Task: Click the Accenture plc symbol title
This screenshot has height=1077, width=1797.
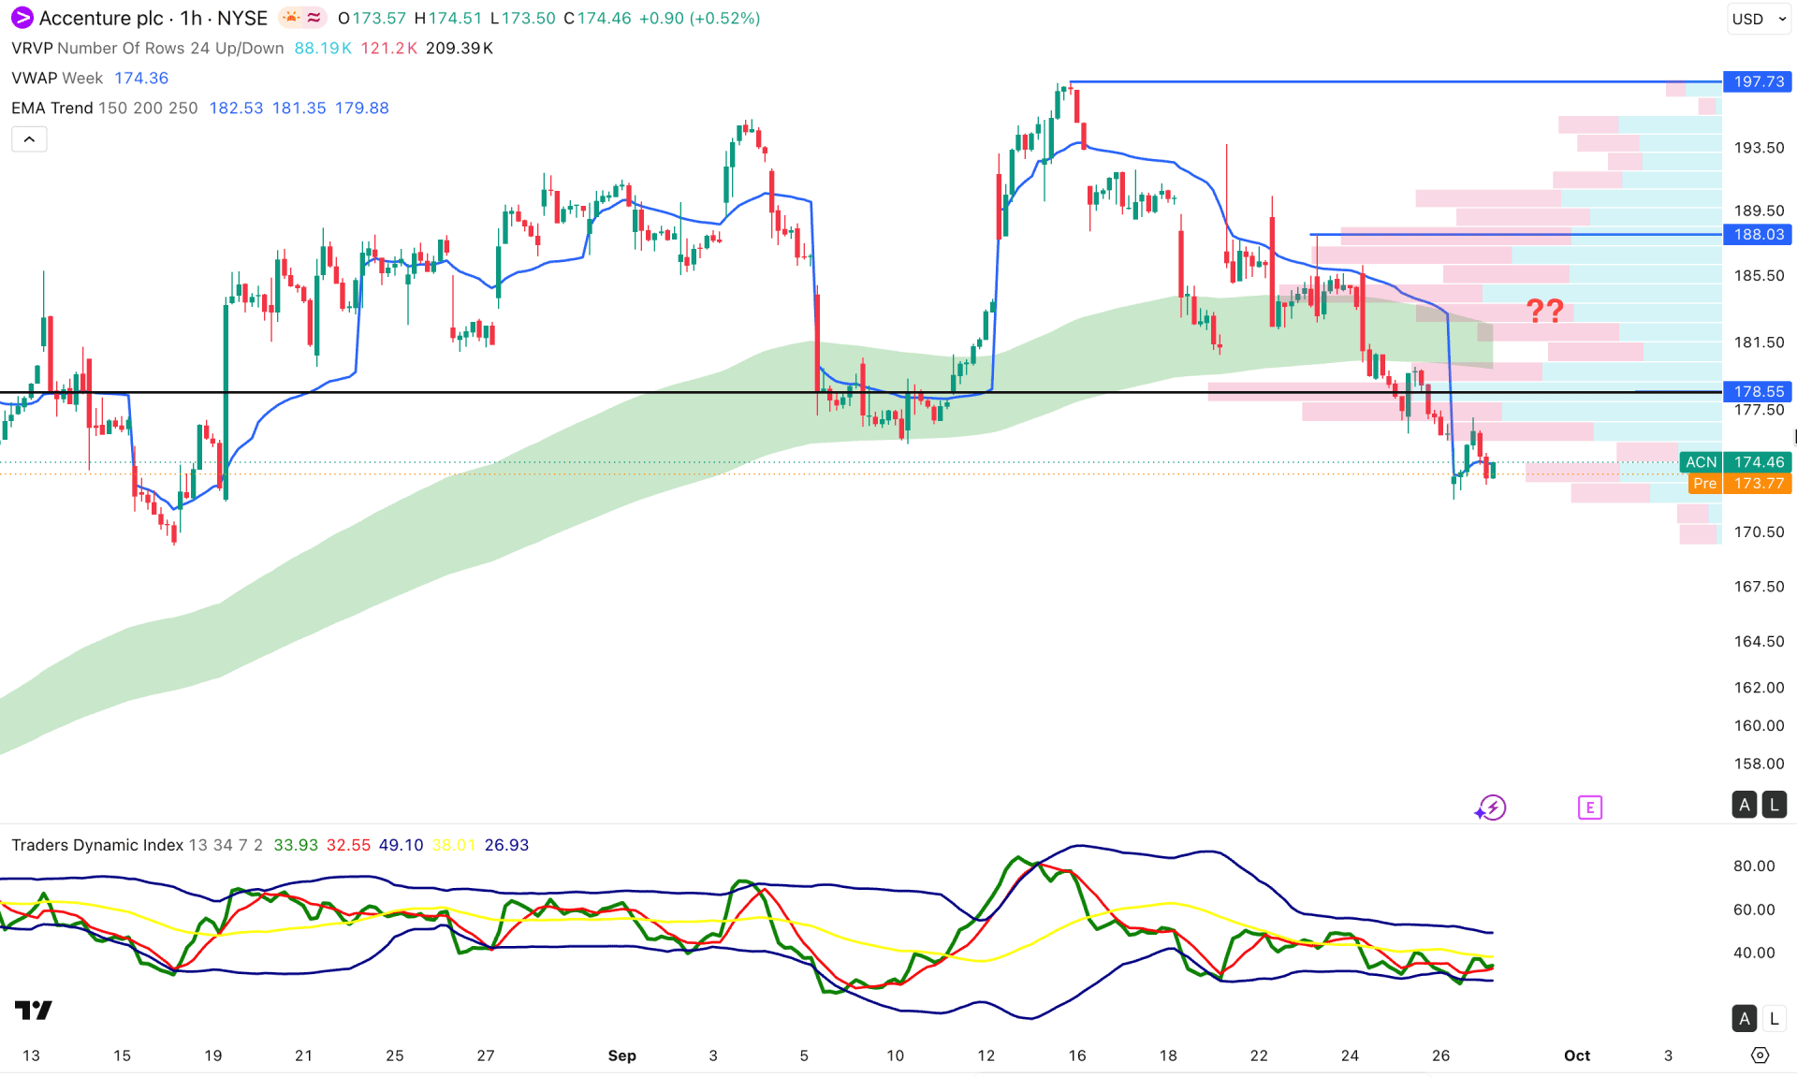Action: click(101, 18)
